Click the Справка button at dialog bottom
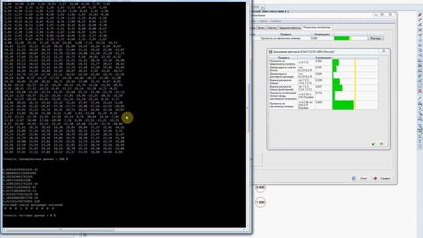Image resolution: width=423 pixels, height=238 pixels. tap(382, 178)
